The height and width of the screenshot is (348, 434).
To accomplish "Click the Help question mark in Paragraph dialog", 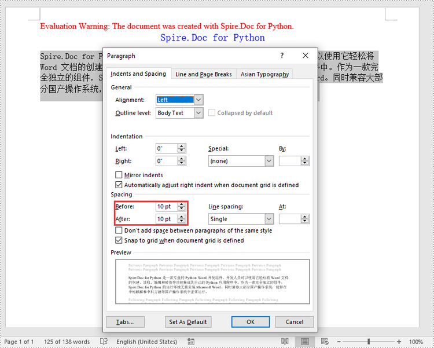I will (x=282, y=56).
